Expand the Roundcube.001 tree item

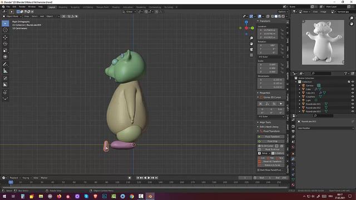[299, 104]
